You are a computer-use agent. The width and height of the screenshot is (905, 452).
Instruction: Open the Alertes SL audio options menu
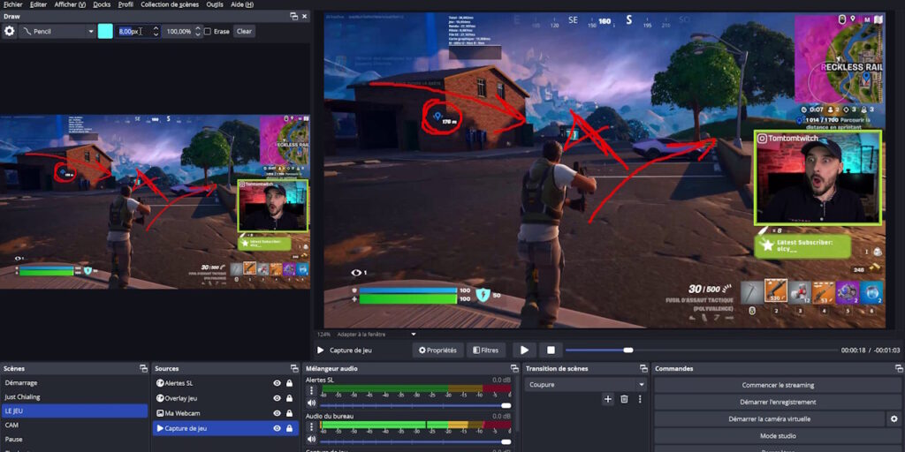click(x=312, y=391)
